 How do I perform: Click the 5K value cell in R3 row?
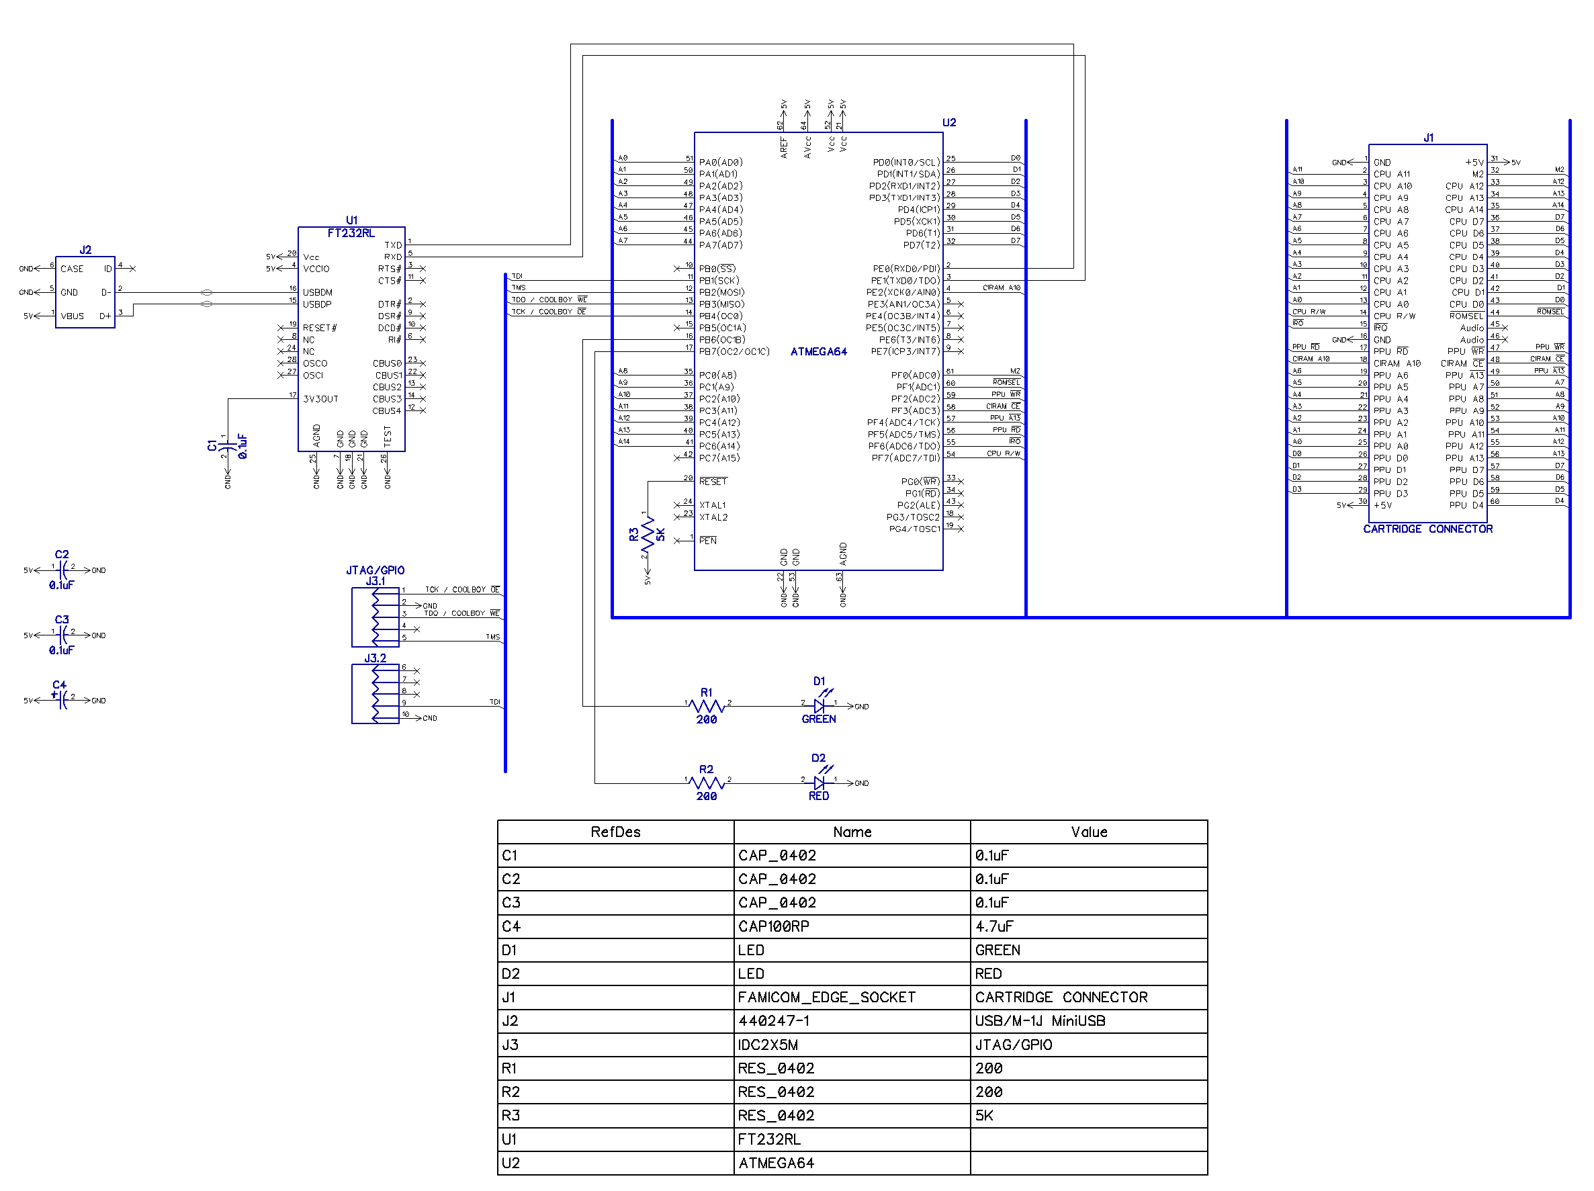coord(1089,1115)
